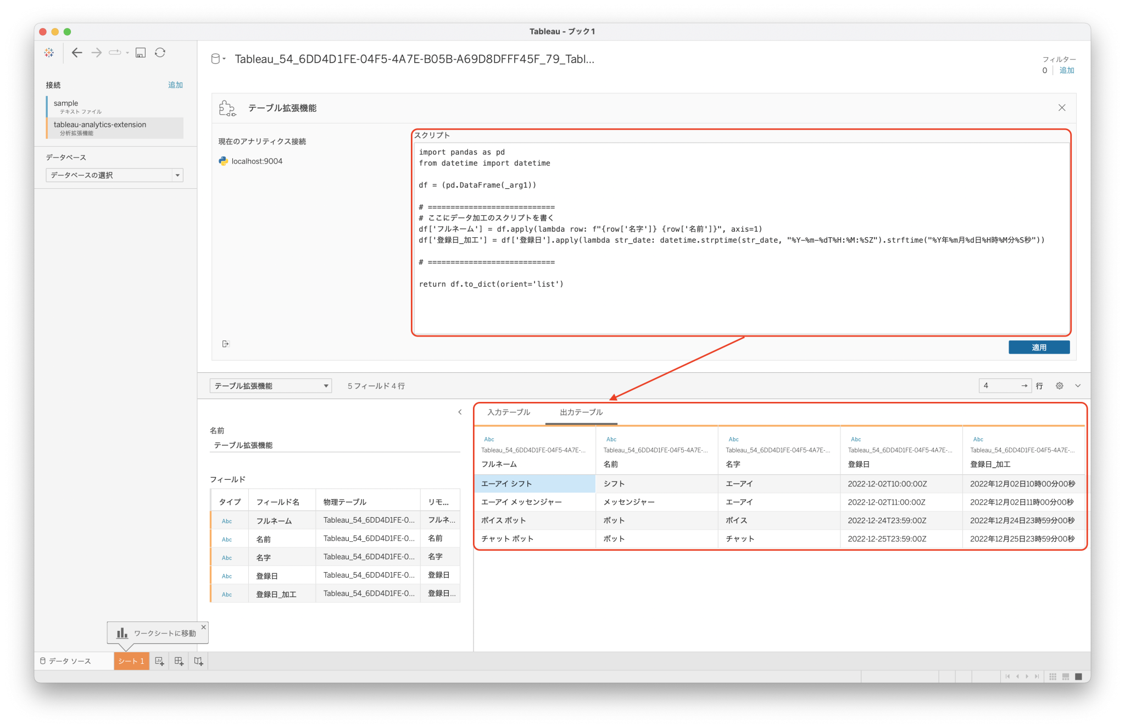This screenshot has height=728, width=1125.
Task: Create a new dashboard with the dashboard icon
Action: 179,661
